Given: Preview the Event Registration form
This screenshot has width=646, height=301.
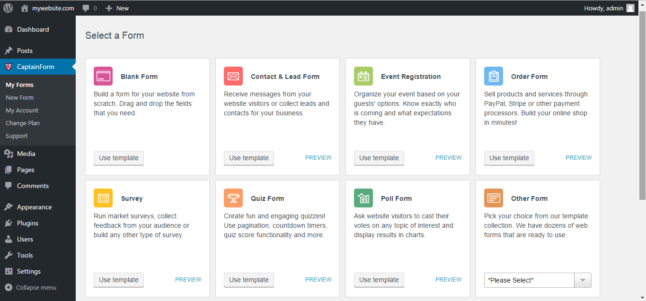Looking at the screenshot, I should coord(449,158).
